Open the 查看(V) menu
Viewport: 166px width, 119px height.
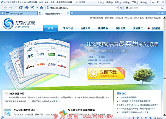(x=118, y=2)
